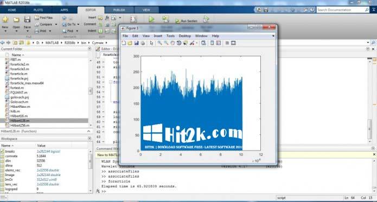This screenshot has height=202, width=377.
Task: Expand the Hilbert128.m details panel chevron
Action: click(x=88, y=131)
